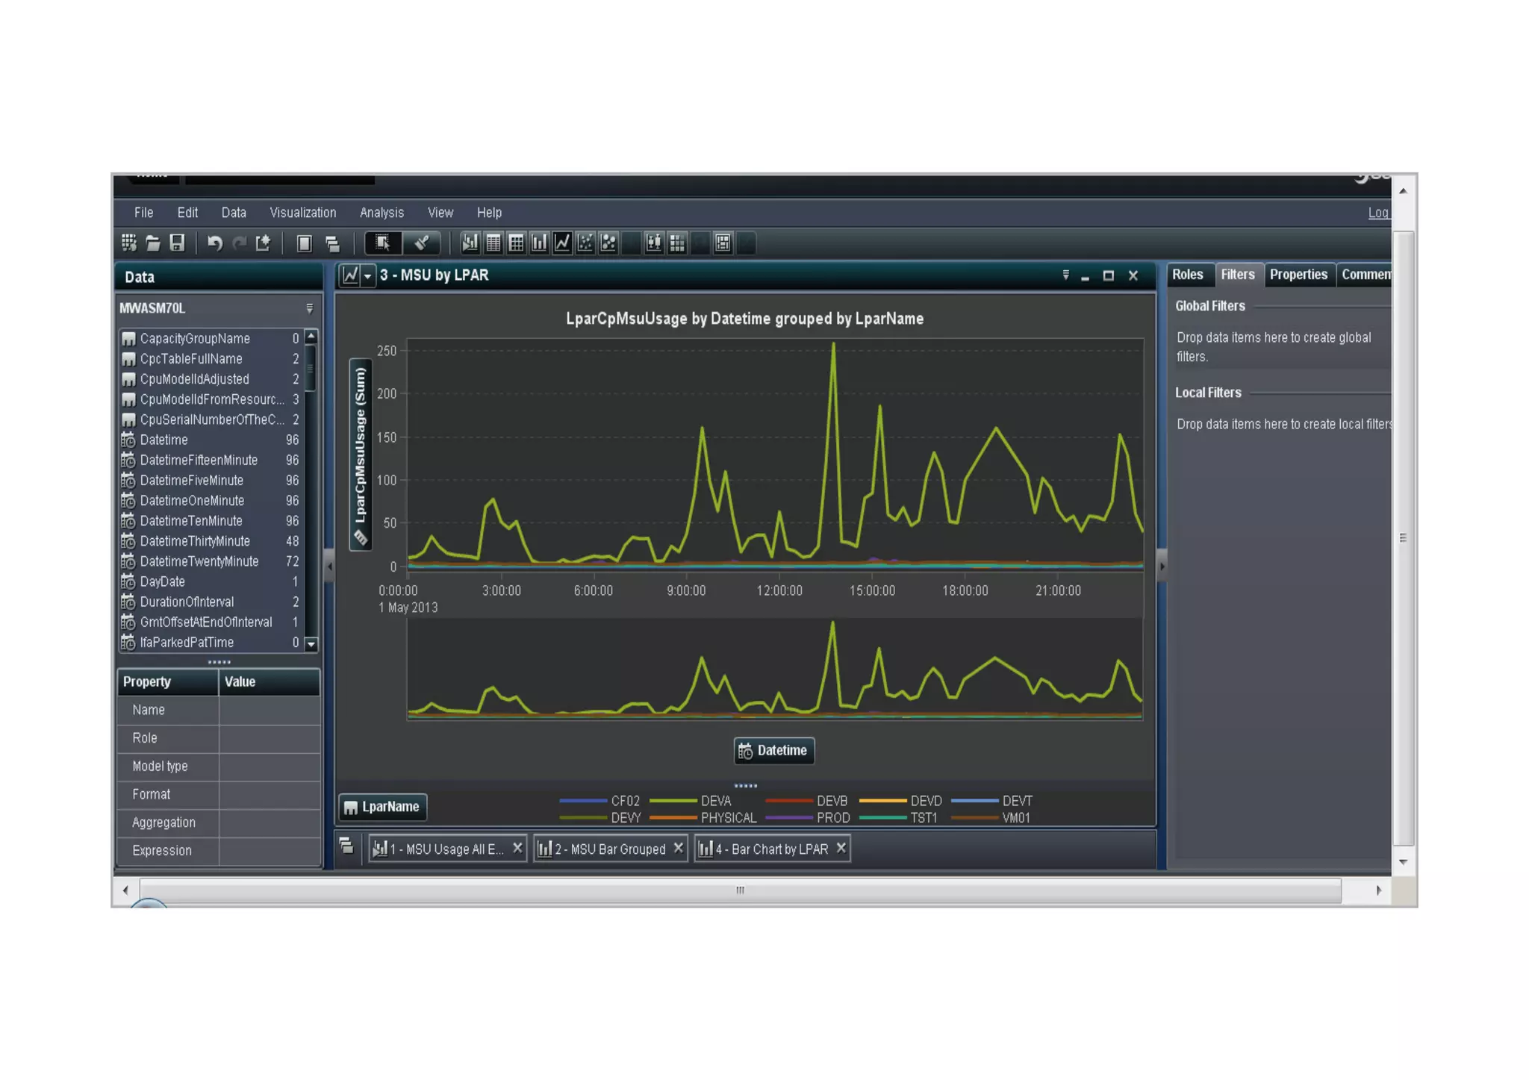The height and width of the screenshot is (1080, 1529).
Task: Open the MWASM70L data source options menu
Action: point(310,308)
